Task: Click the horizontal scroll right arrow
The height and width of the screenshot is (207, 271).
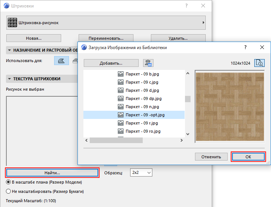Action: pyautogui.click(x=182, y=140)
